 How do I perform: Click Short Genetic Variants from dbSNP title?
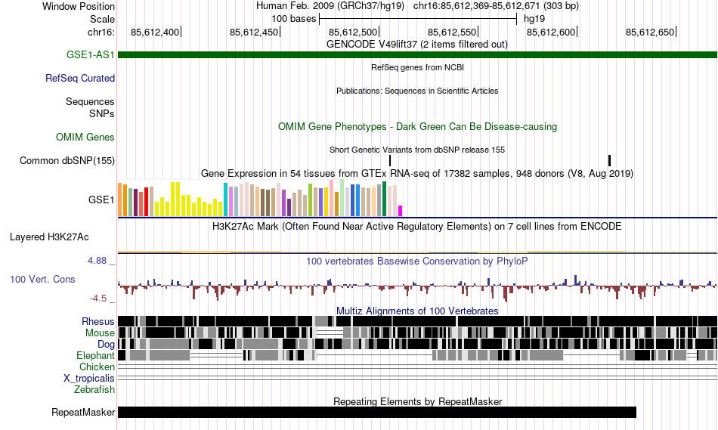(417, 150)
